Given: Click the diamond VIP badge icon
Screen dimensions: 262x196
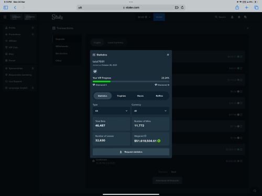Looking at the screenshot, I should pyautogui.click(x=95, y=72).
